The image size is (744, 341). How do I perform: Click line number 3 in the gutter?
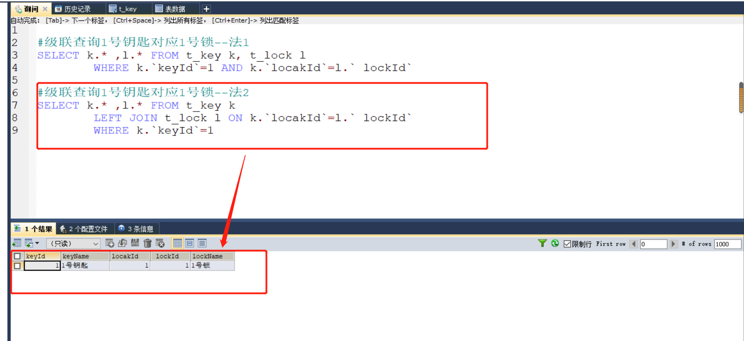pos(15,55)
